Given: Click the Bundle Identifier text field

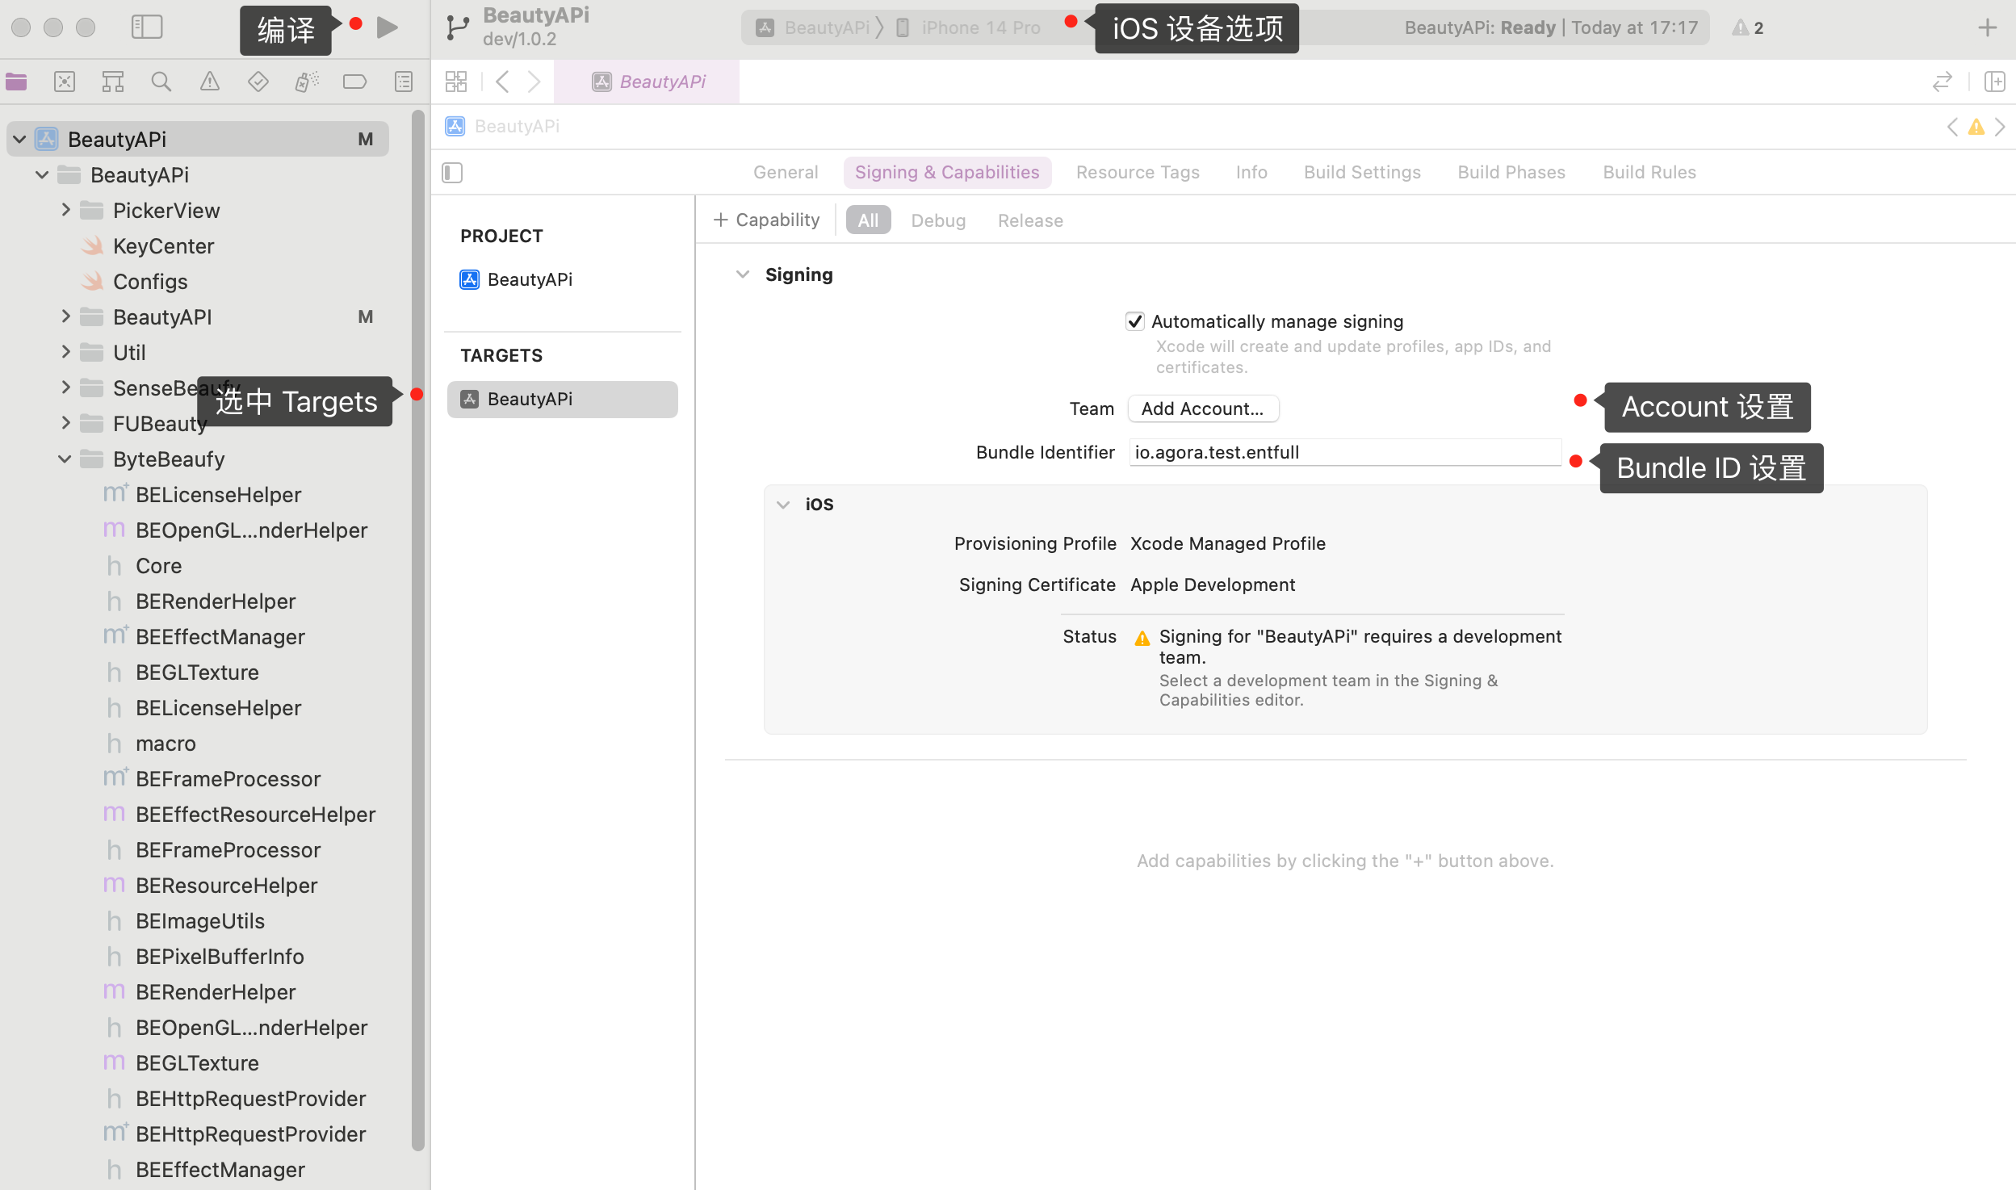Looking at the screenshot, I should tap(1345, 452).
